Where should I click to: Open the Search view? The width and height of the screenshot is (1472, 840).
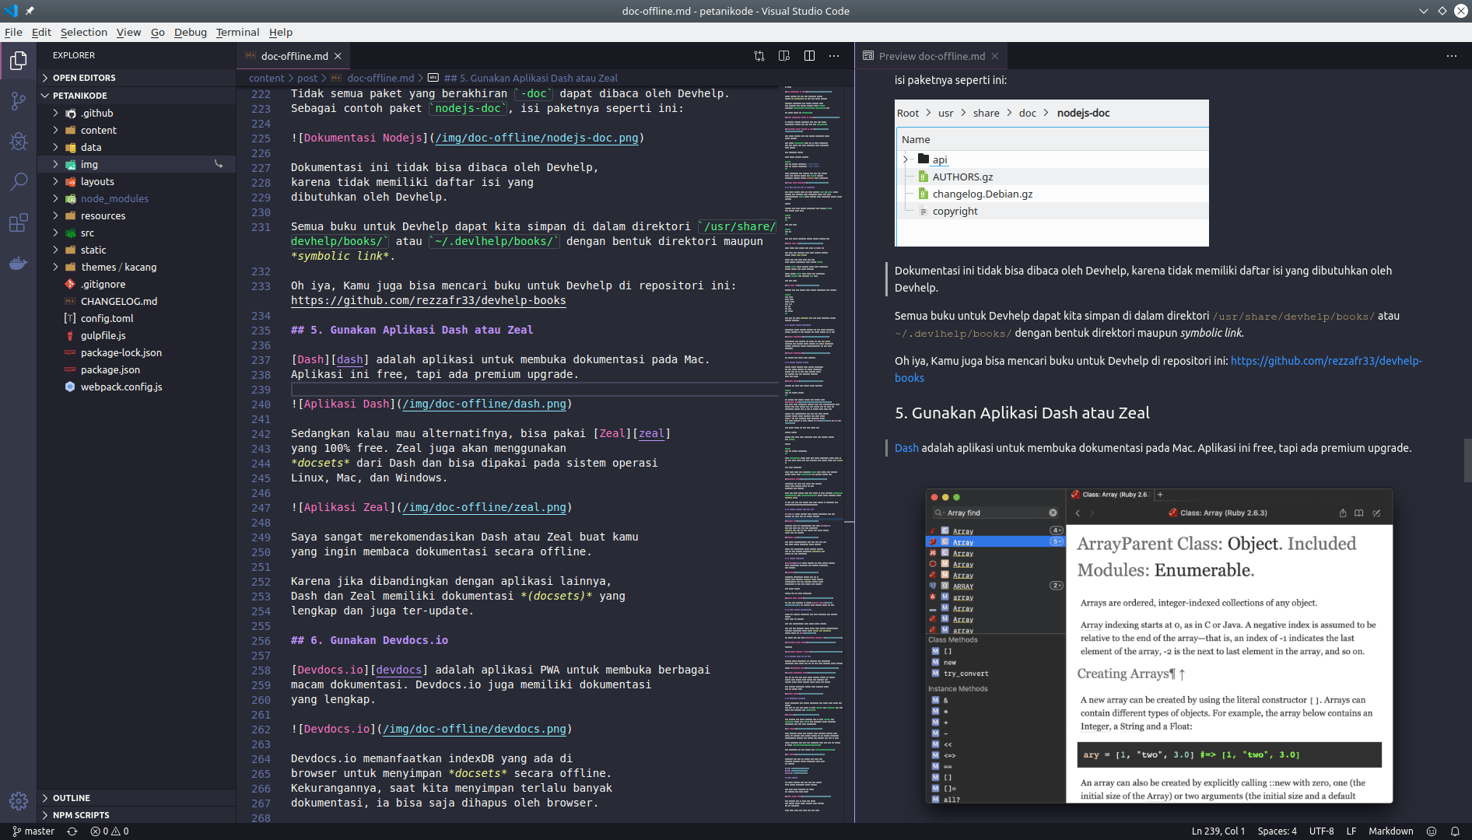point(18,182)
